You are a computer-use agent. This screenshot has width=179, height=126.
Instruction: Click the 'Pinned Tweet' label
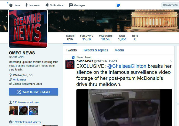tap(84, 57)
